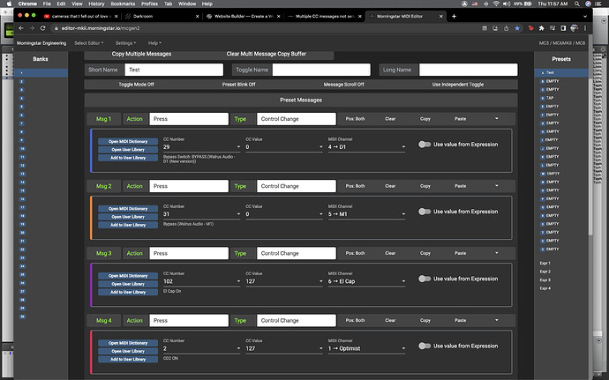Click the Short Name input field

[173, 69]
